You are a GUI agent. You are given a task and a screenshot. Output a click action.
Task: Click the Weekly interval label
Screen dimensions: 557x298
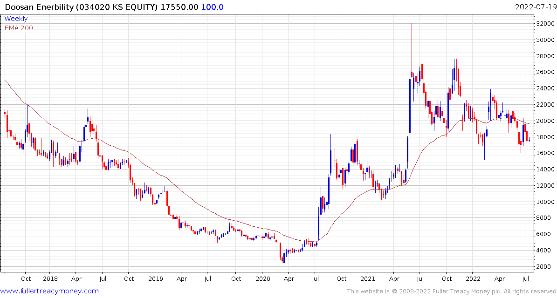point(16,19)
